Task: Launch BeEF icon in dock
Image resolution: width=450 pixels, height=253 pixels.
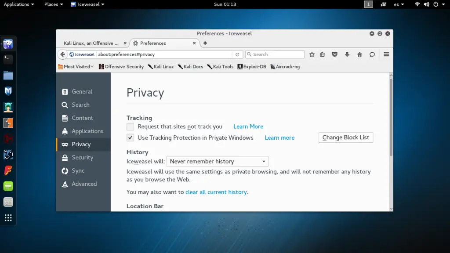Action: coord(8,155)
